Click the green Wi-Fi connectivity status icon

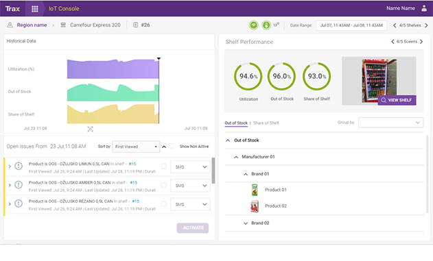(253, 25)
